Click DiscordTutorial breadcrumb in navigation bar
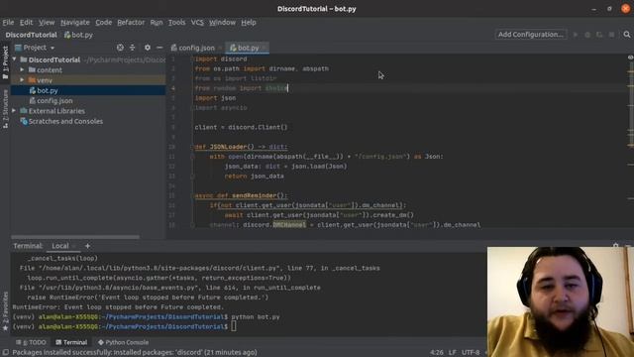This screenshot has width=634, height=357. (31, 35)
